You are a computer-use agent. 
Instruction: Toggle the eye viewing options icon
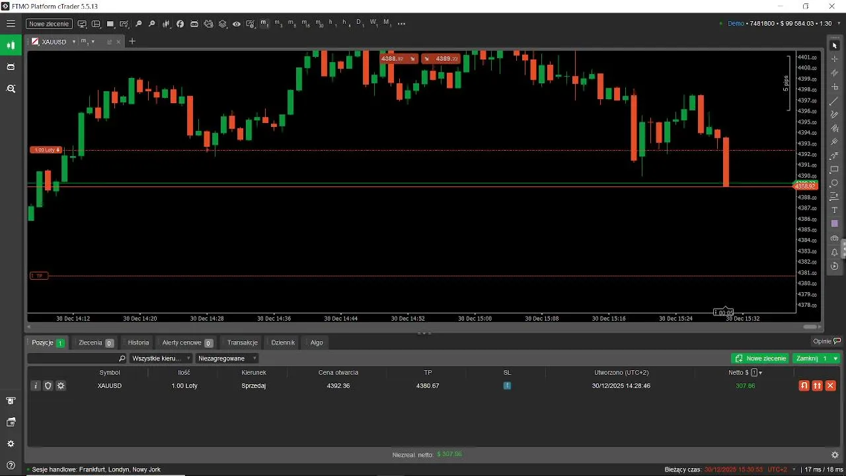236,24
